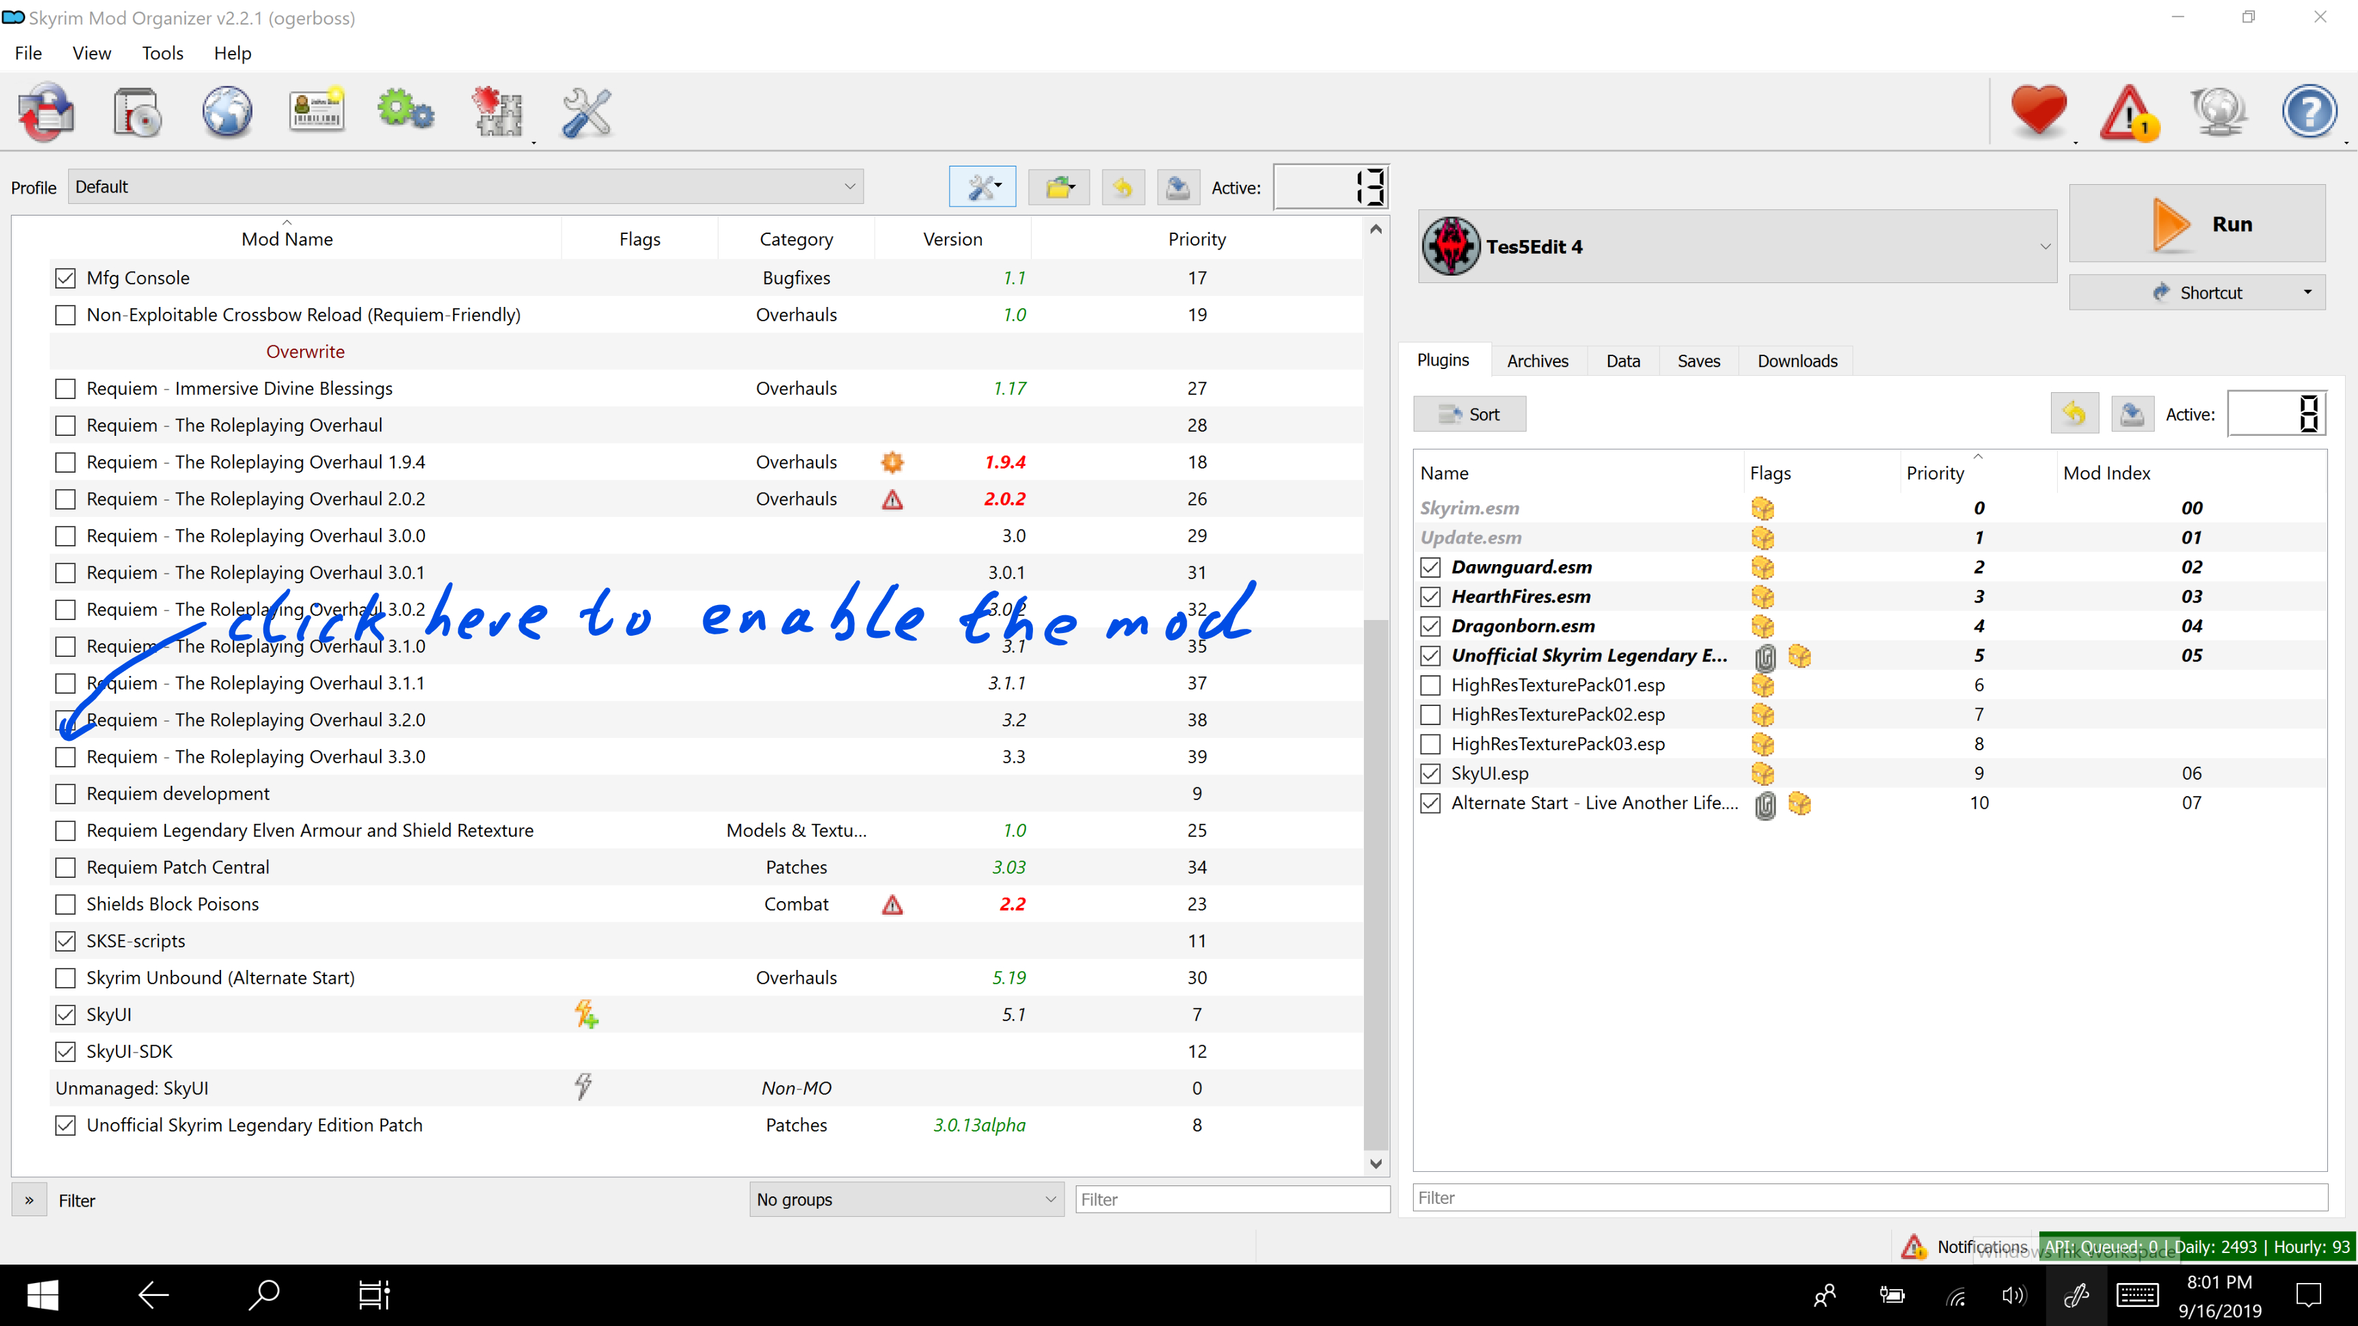Screen dimensions: 2358x1326
Task: Click the Sort plugins button
Action: click(x=1469, y=415)
